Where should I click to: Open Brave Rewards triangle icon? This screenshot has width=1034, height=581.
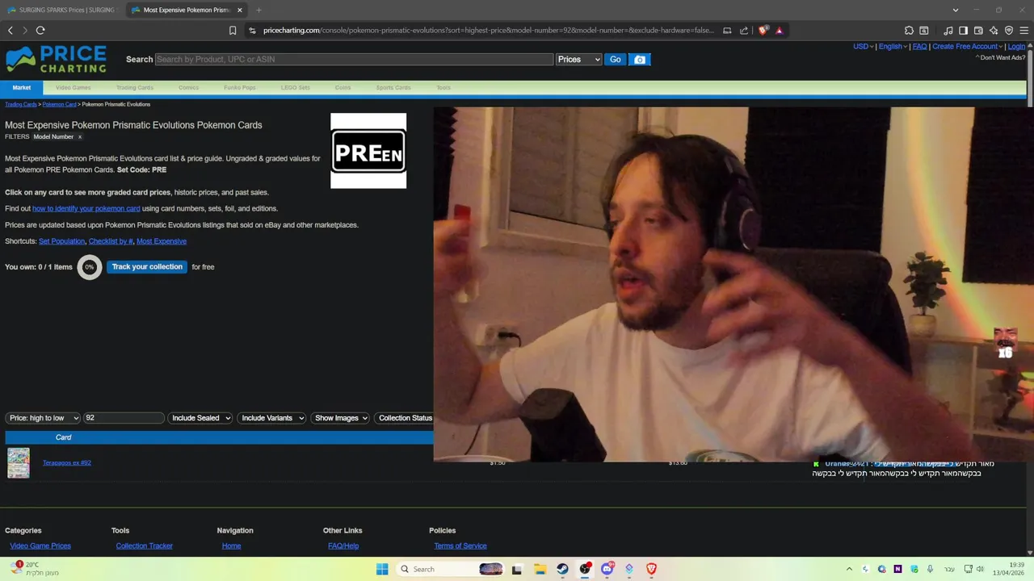(x=780, y=31)
